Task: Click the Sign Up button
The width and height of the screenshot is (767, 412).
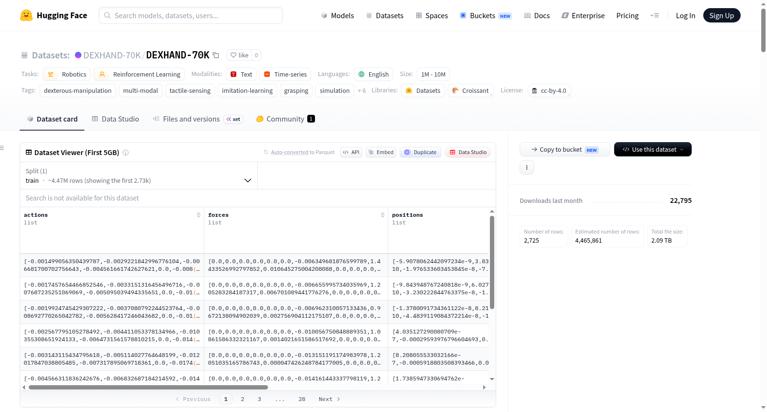Action: [721, 15]
